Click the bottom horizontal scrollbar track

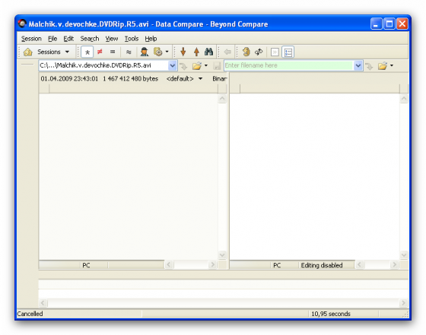(223, 303)
